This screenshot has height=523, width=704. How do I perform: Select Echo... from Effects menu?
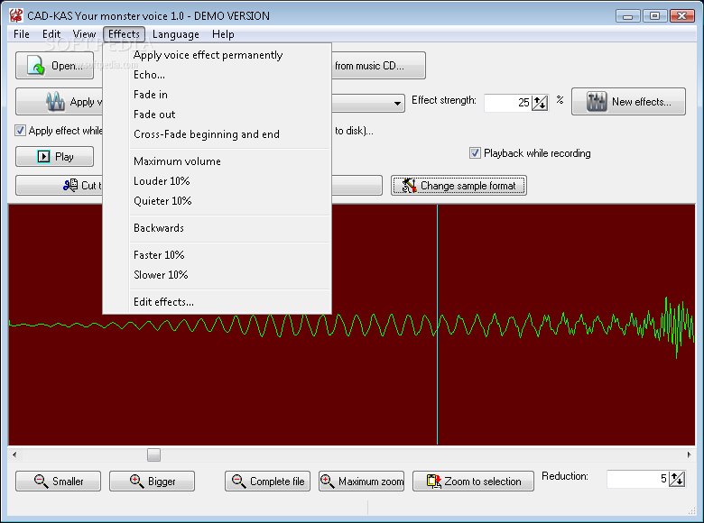coord(218,75)
